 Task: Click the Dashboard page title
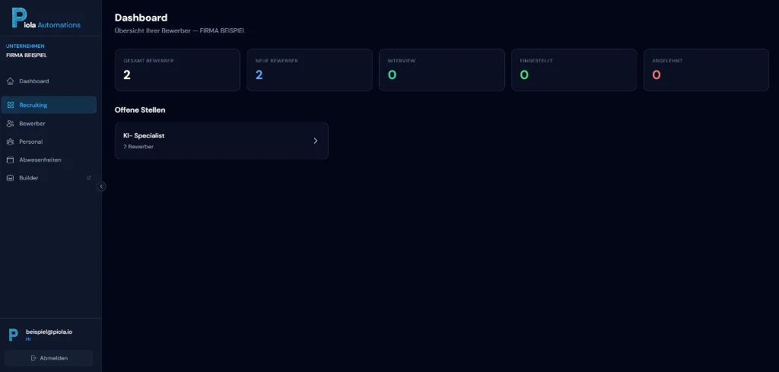tap(141, 18)
